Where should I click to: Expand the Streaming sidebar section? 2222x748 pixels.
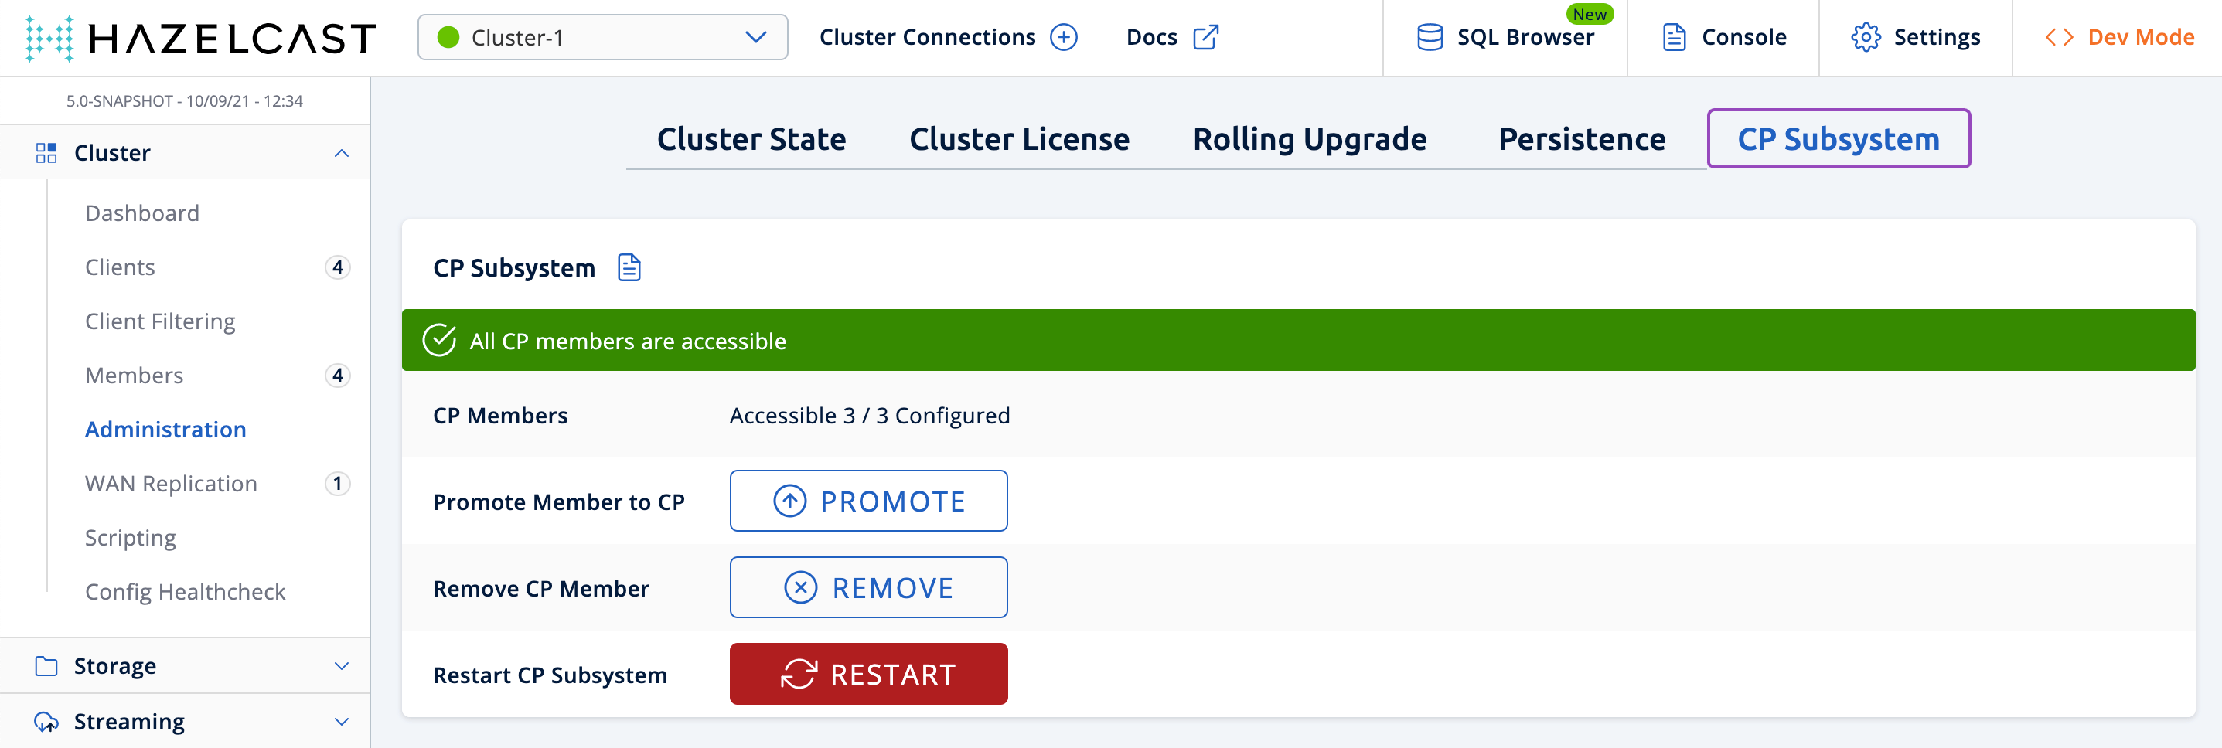click(342, 721)
